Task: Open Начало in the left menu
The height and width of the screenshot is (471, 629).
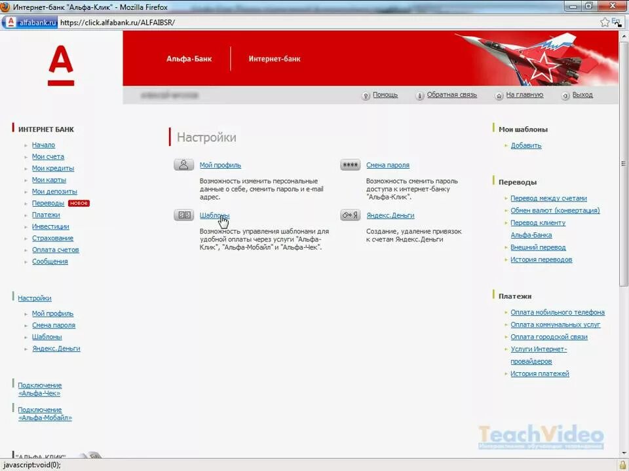Action: [x=43, y=145]
